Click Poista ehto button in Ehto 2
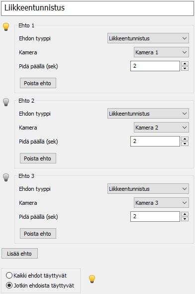195x294 pixels. [x=38, y=158]
